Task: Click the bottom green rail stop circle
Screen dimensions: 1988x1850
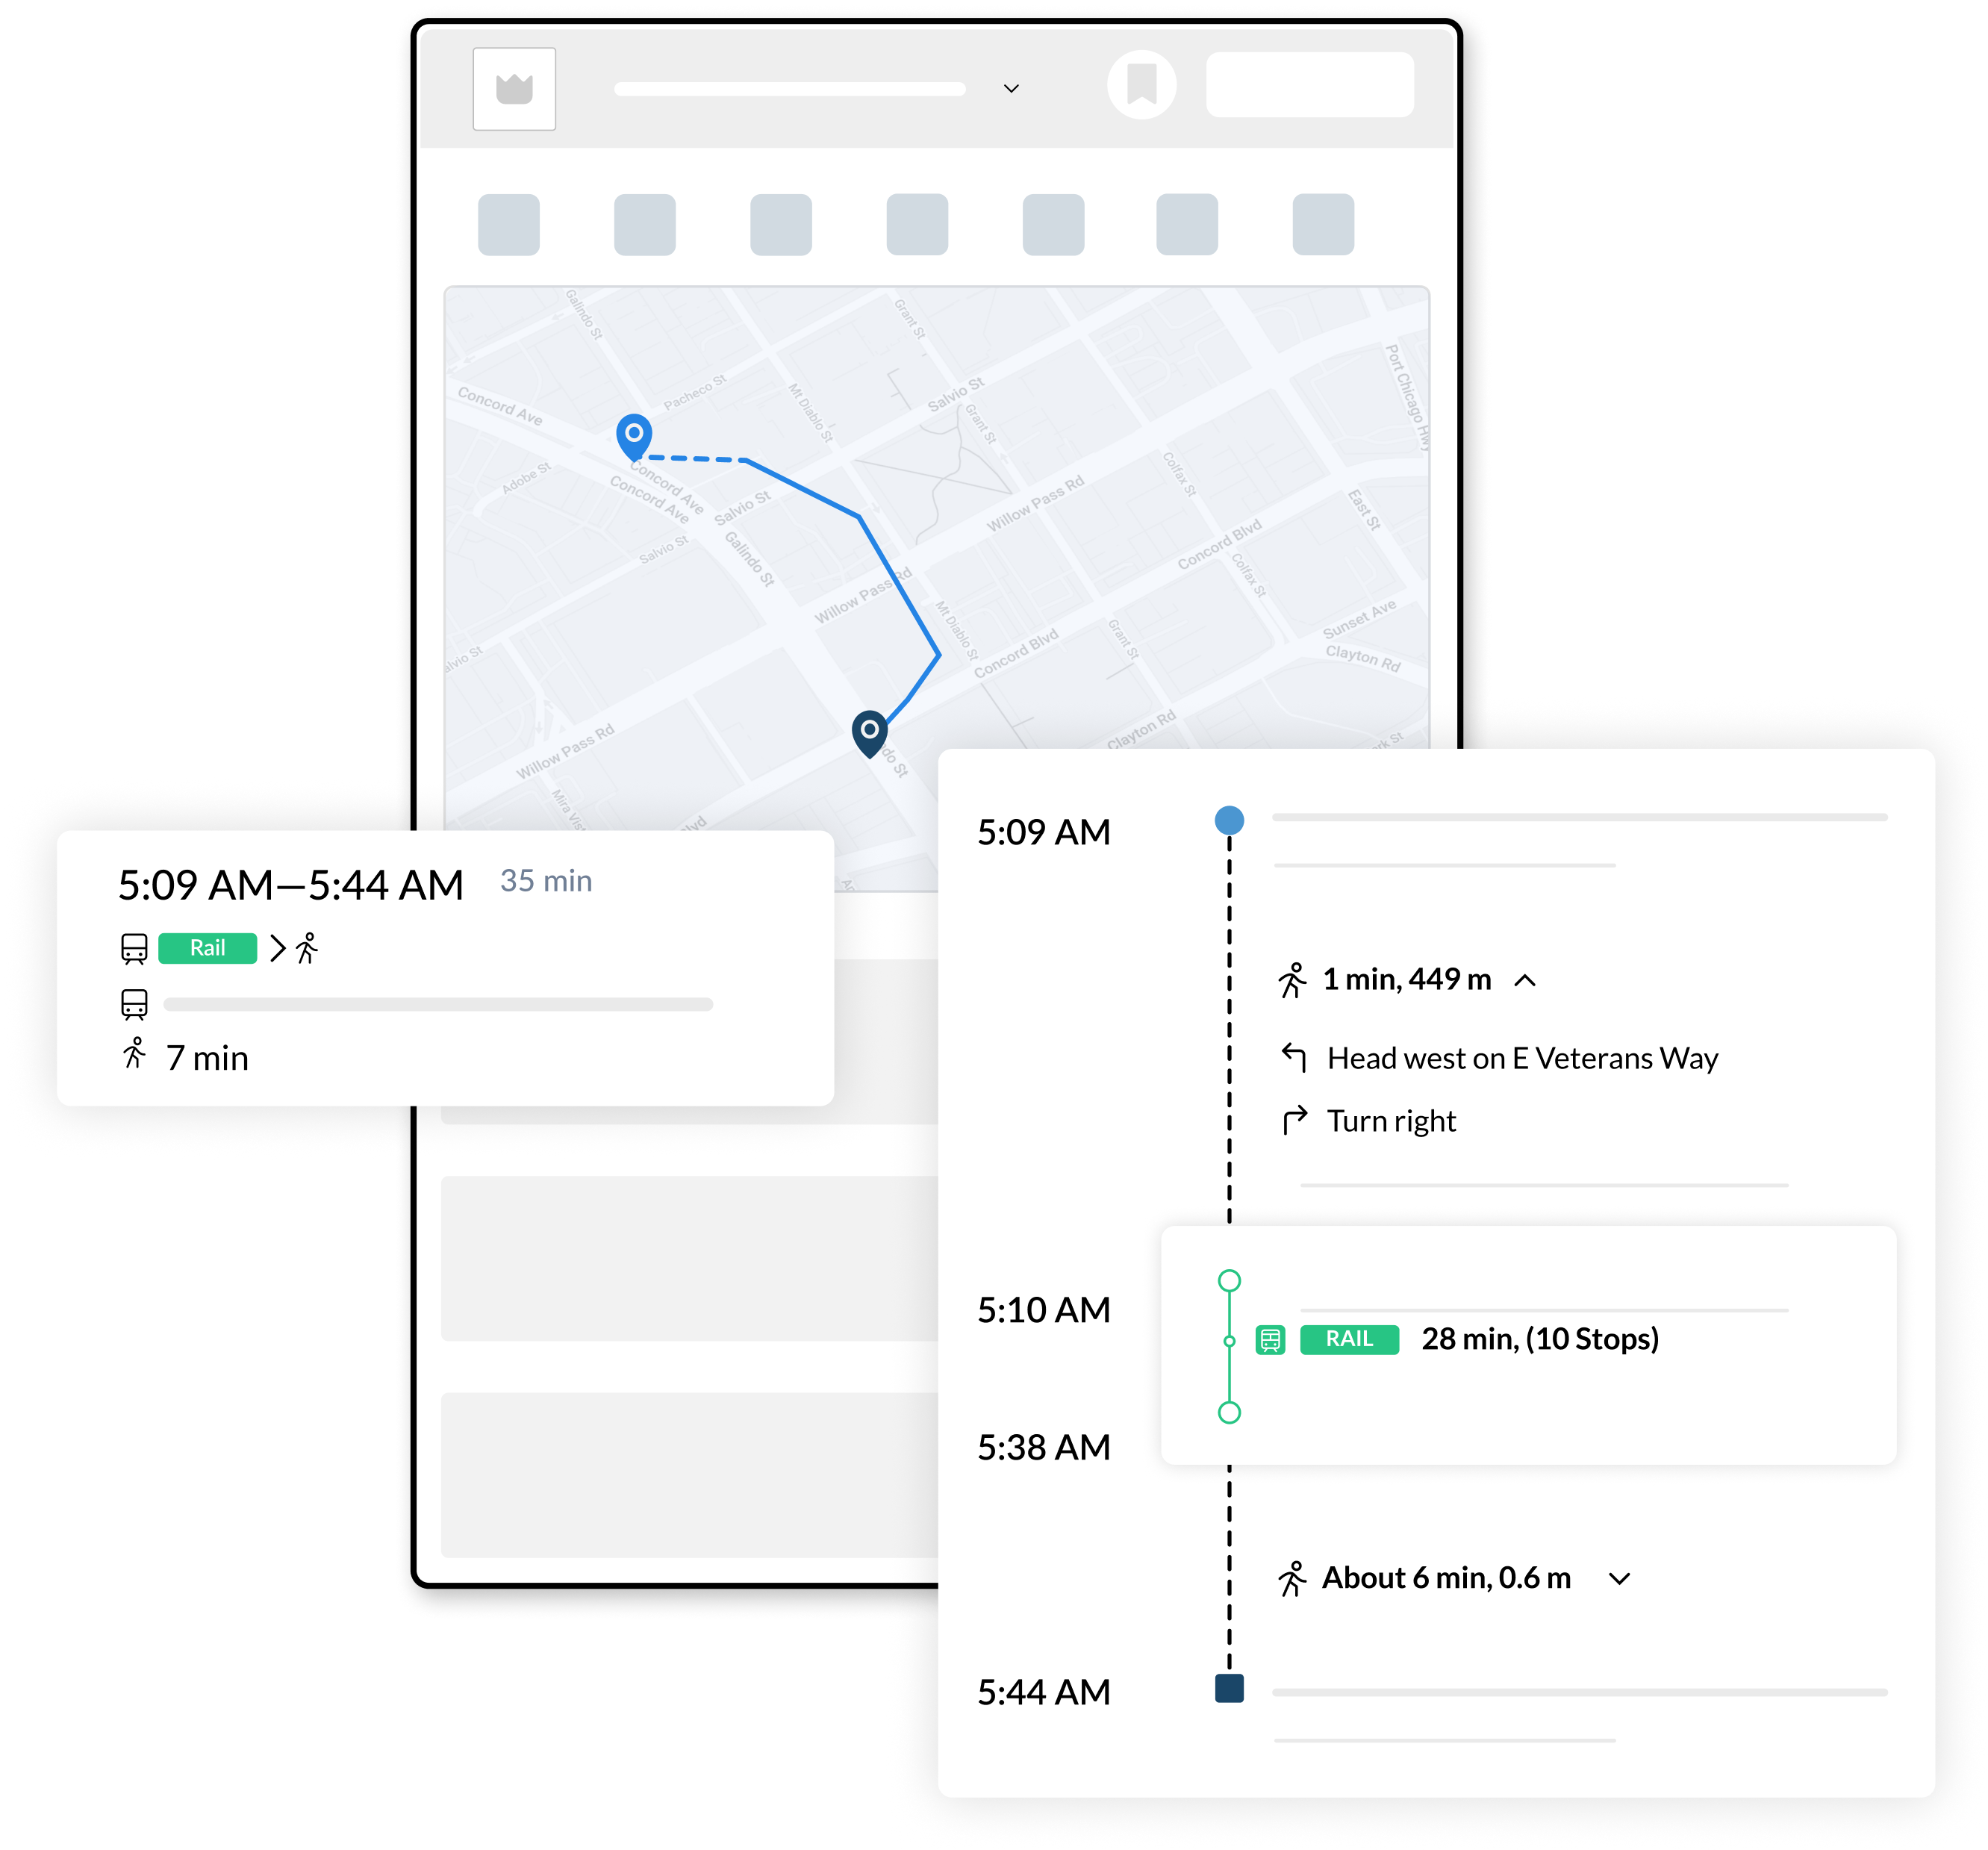Action: click(x=1229, y=1412)
